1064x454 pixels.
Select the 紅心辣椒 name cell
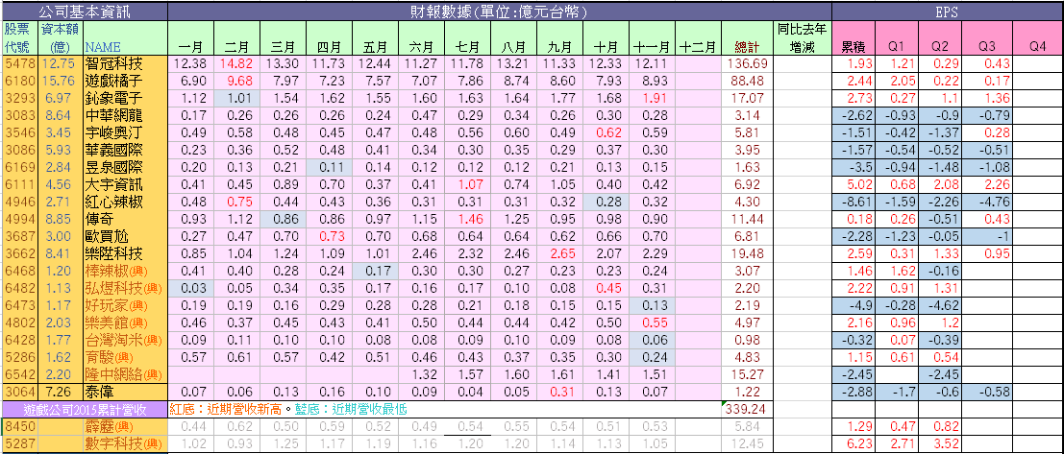[x=125, y=201]
